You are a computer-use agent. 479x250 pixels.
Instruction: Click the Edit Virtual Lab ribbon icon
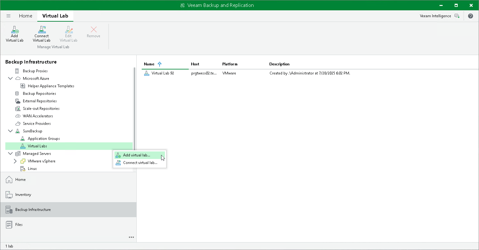tap(69, 30)
